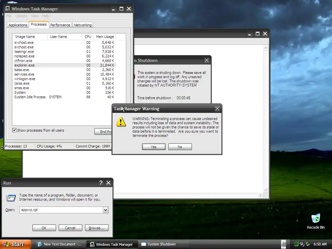This screenshot has height=249, width=332.
Task: Close the System Shutdown dialog
Action: [207, 60]
